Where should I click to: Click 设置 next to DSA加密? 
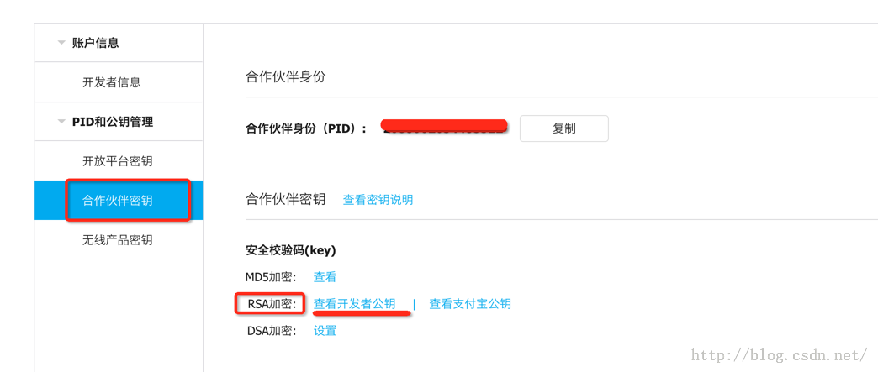coord(325,331)
